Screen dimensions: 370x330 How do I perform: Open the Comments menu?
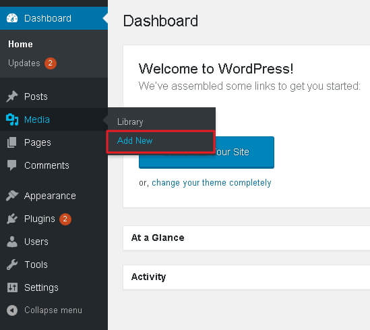point(54,165)
